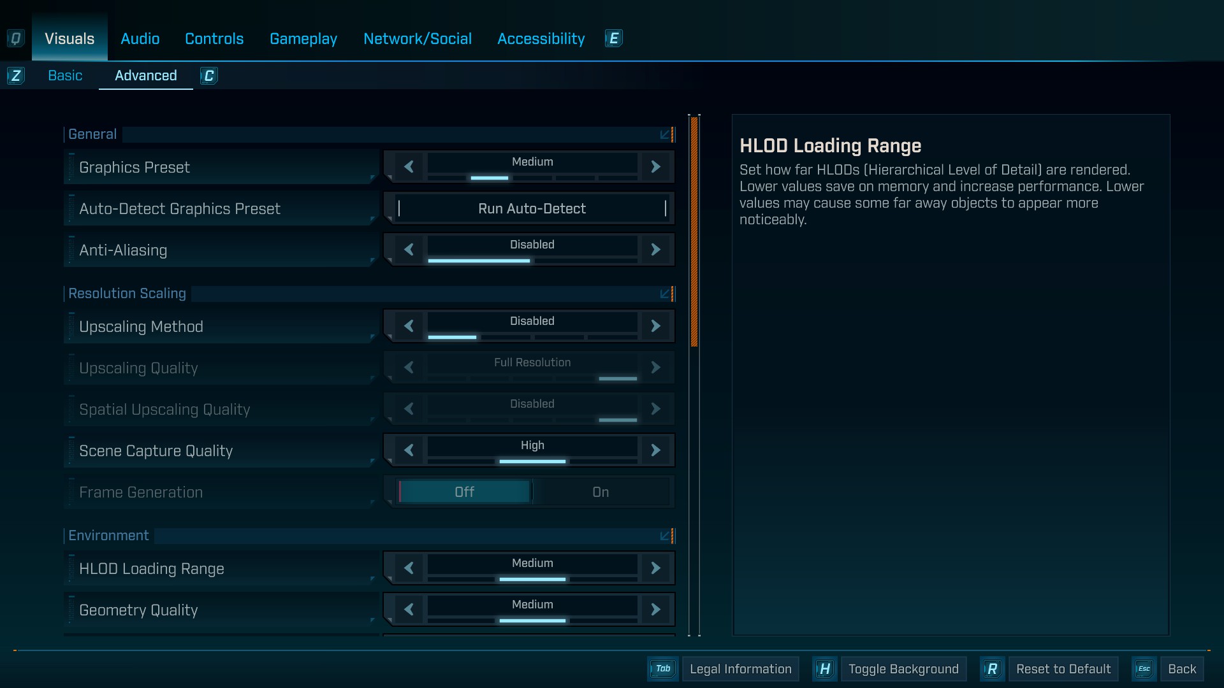The width and height of the screenshot is (1224, 688).
Task: Click left arrow for Scene Capture Quality
Action: [409, 450]
